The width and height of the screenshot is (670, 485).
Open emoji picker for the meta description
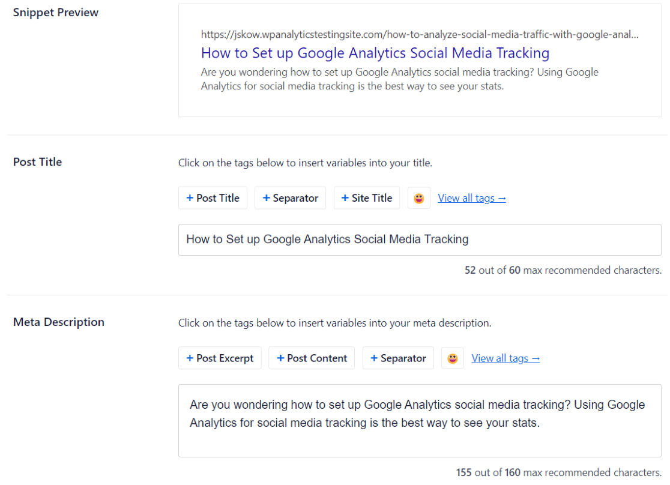coord(452,358)
